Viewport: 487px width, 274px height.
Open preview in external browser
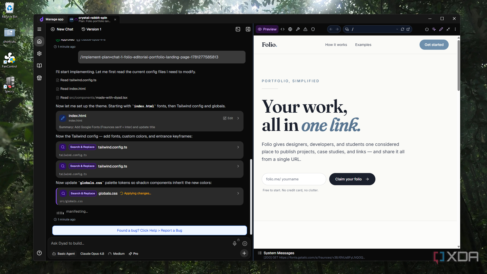click(408, 29)
